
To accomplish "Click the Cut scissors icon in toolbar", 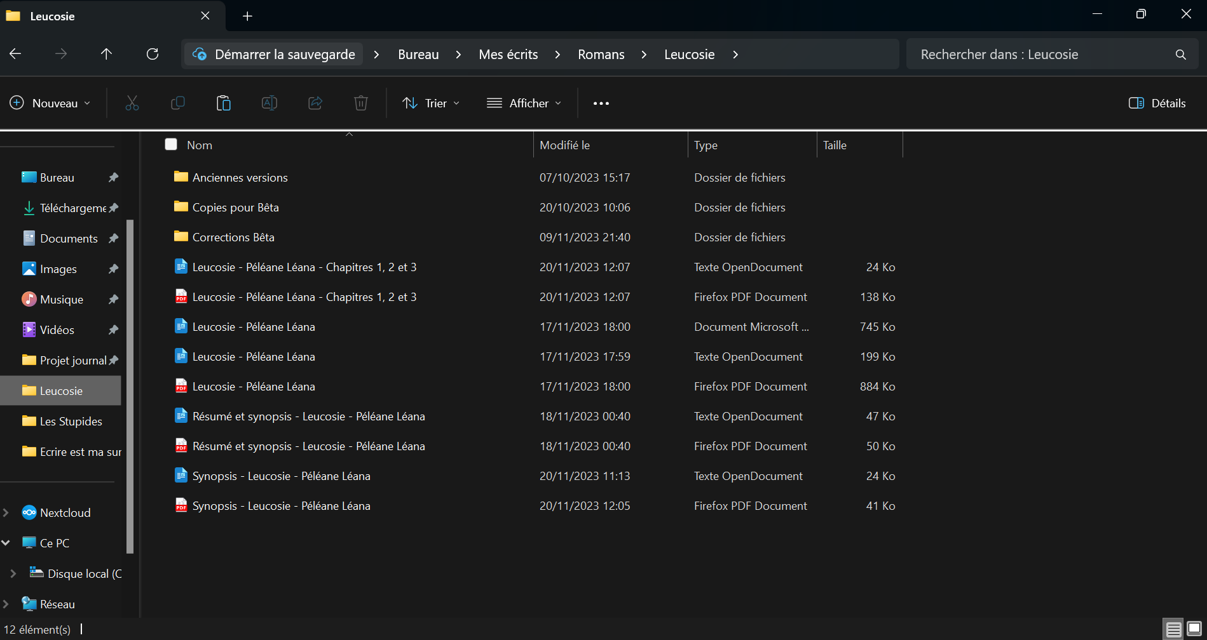I will [x=132, y=103].
